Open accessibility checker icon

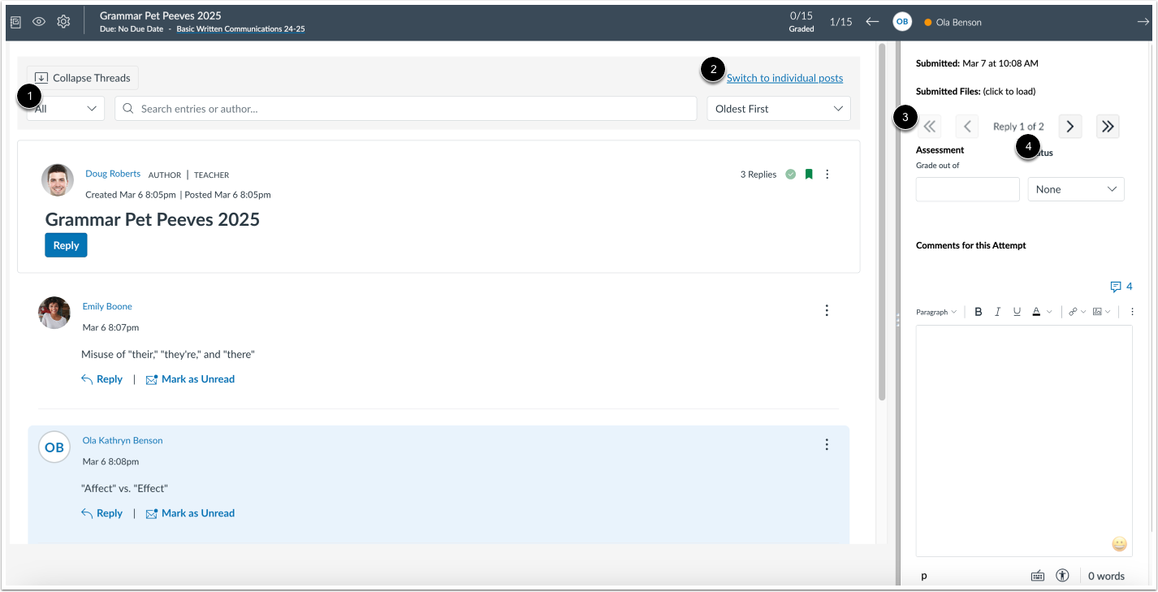coord(1062,576)
